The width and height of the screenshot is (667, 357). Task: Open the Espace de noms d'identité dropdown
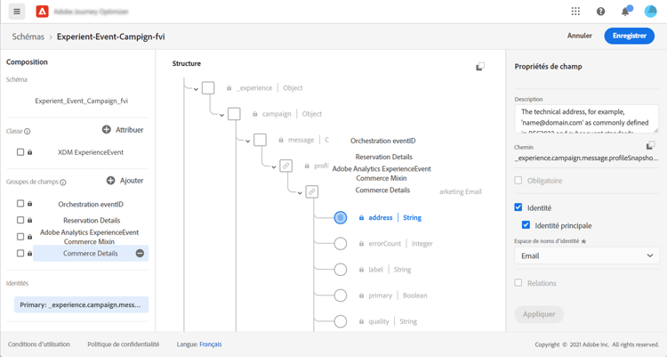click(586, 256)
